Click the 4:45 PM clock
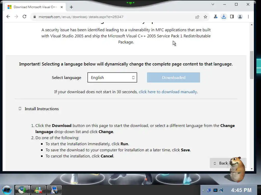261x195 pixels. coord(241,190)
